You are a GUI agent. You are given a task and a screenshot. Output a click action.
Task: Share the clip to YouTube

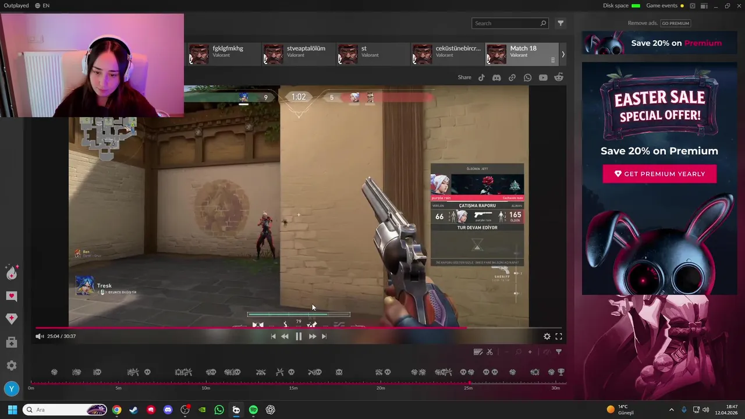[543, 77]
